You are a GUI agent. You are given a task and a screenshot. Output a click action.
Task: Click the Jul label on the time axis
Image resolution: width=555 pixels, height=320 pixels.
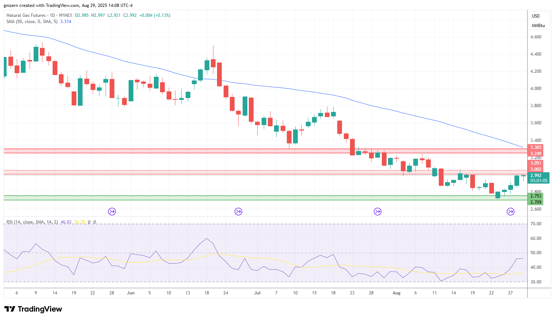pyautogui.click(x=257, y=293)
